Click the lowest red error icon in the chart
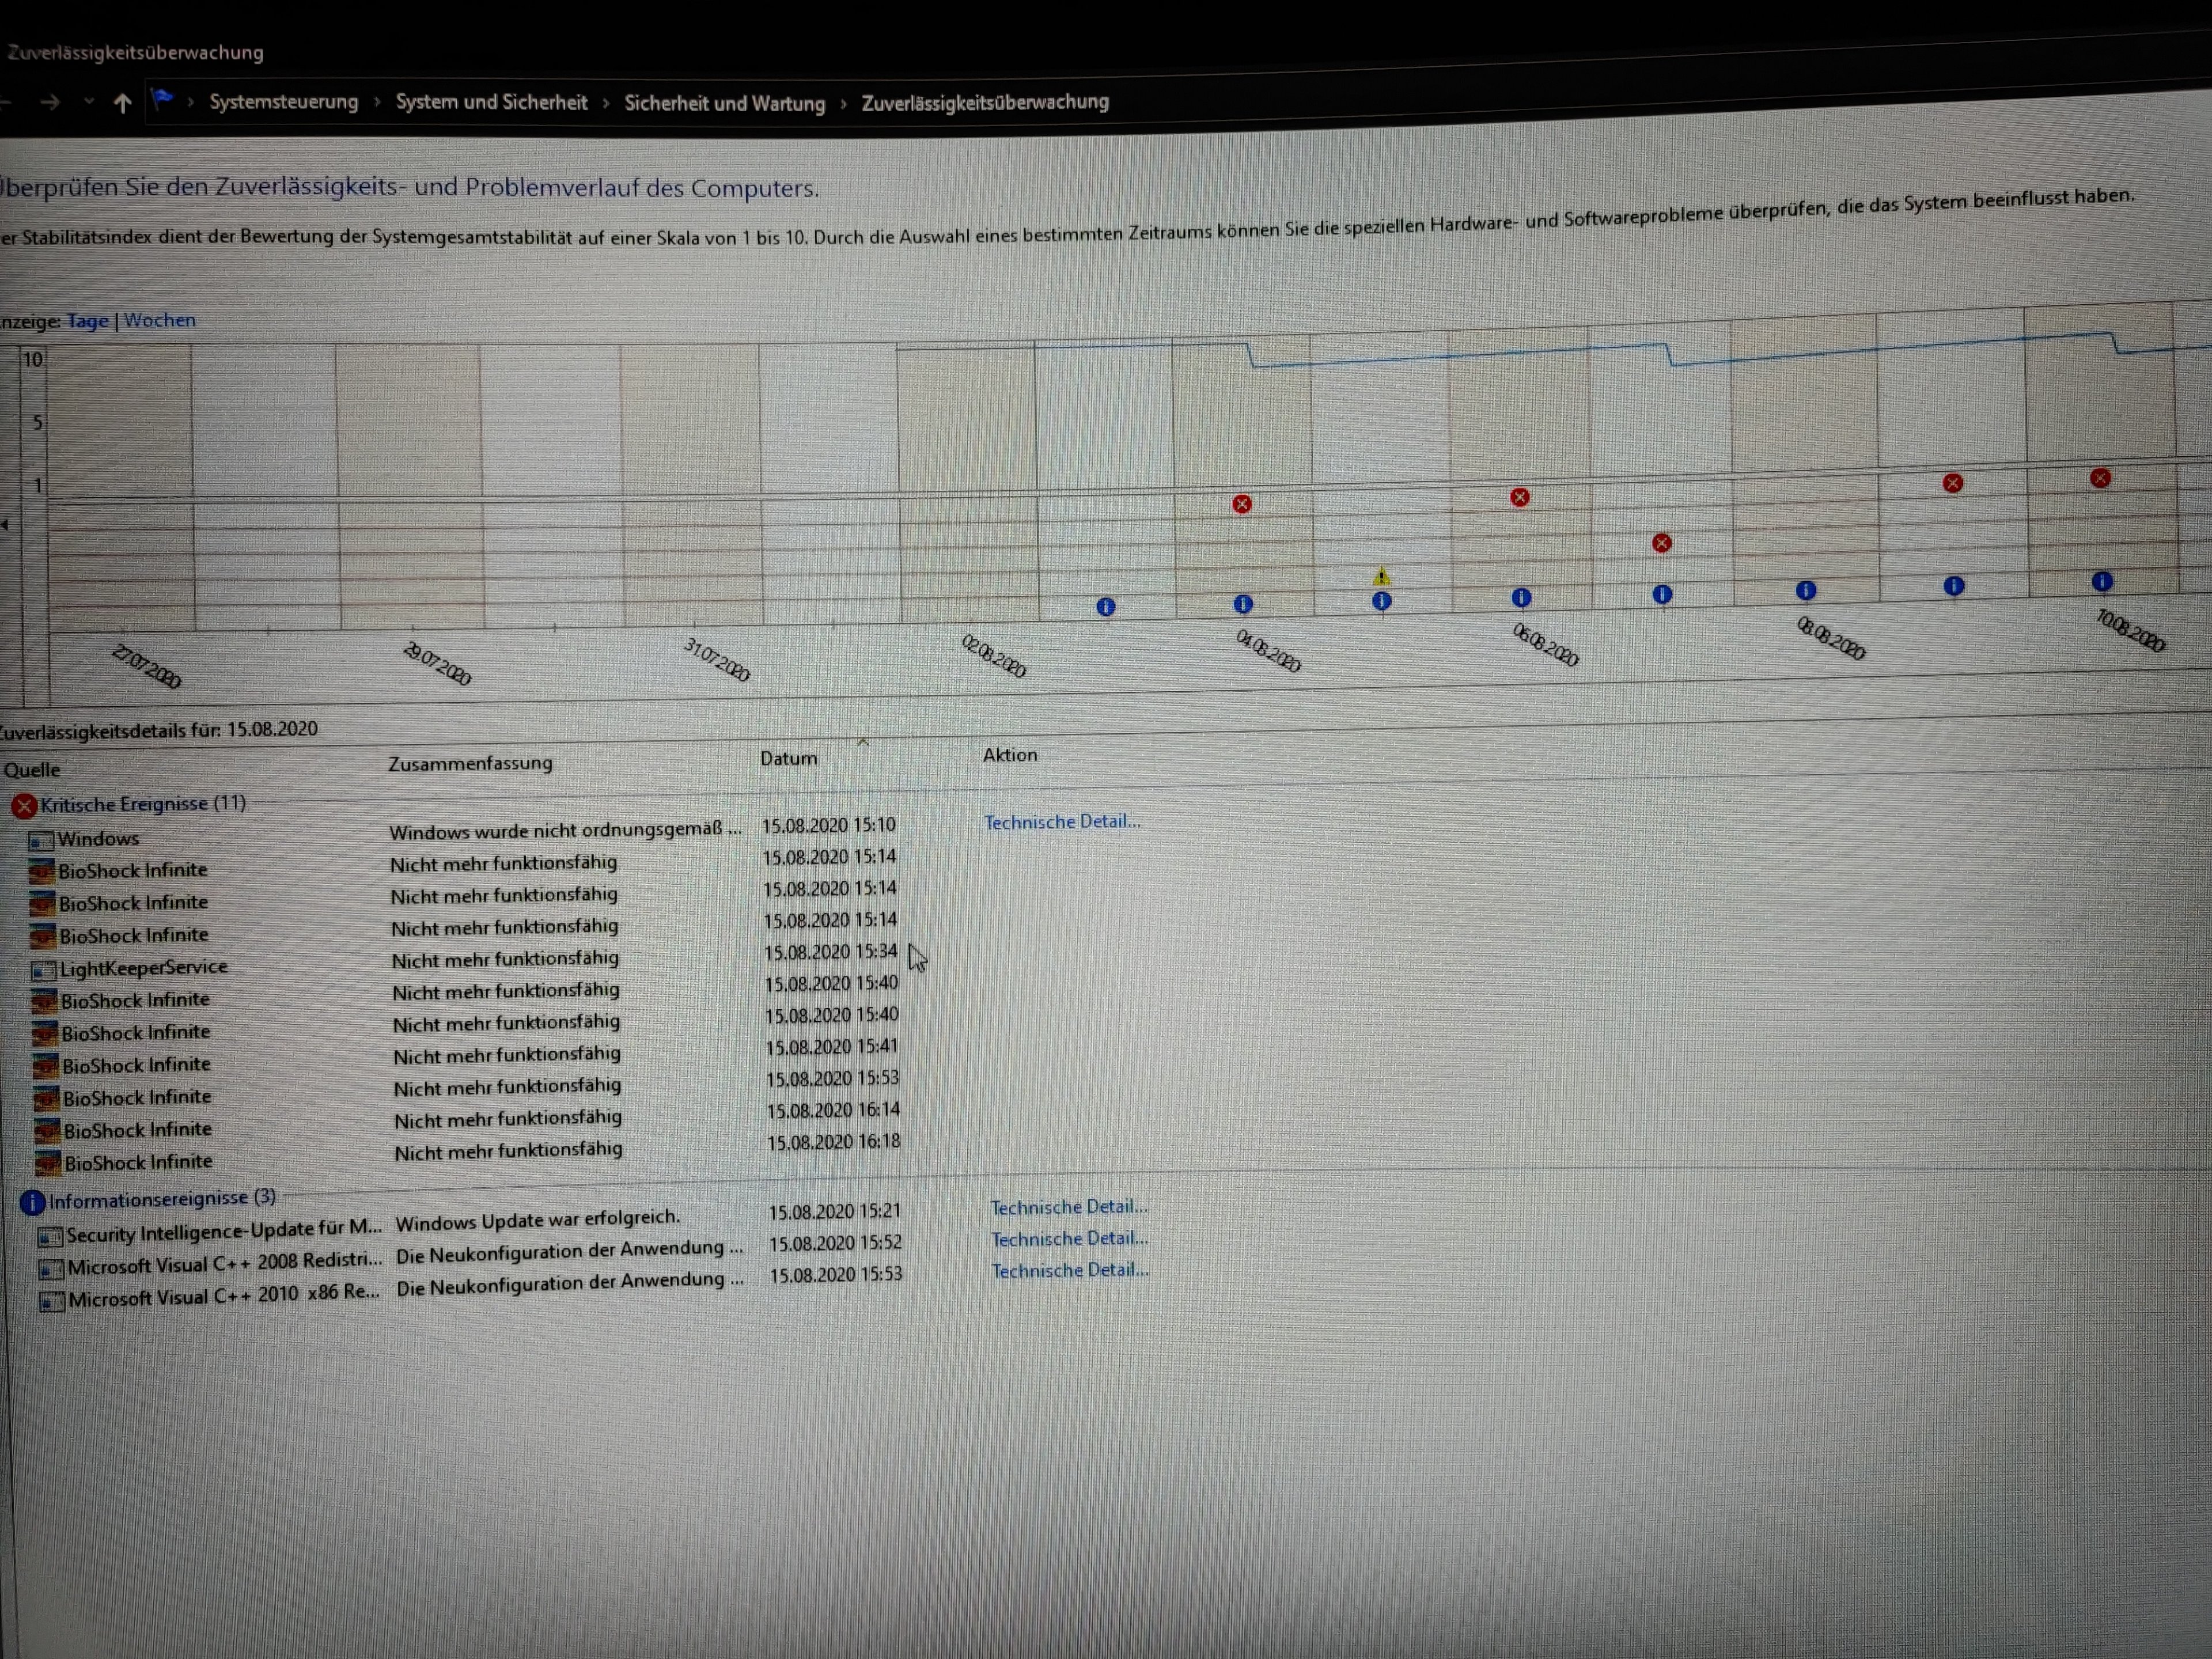Screen dimensions: 2212x1659 pyautogui.click(x=1662, y=543)
